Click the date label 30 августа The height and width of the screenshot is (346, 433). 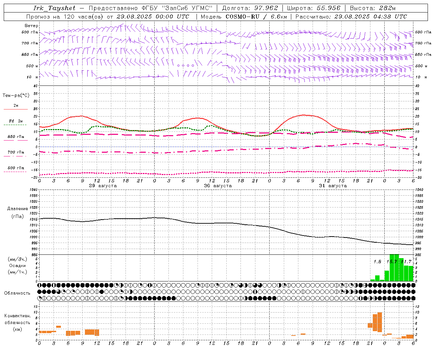coord(218,186)
